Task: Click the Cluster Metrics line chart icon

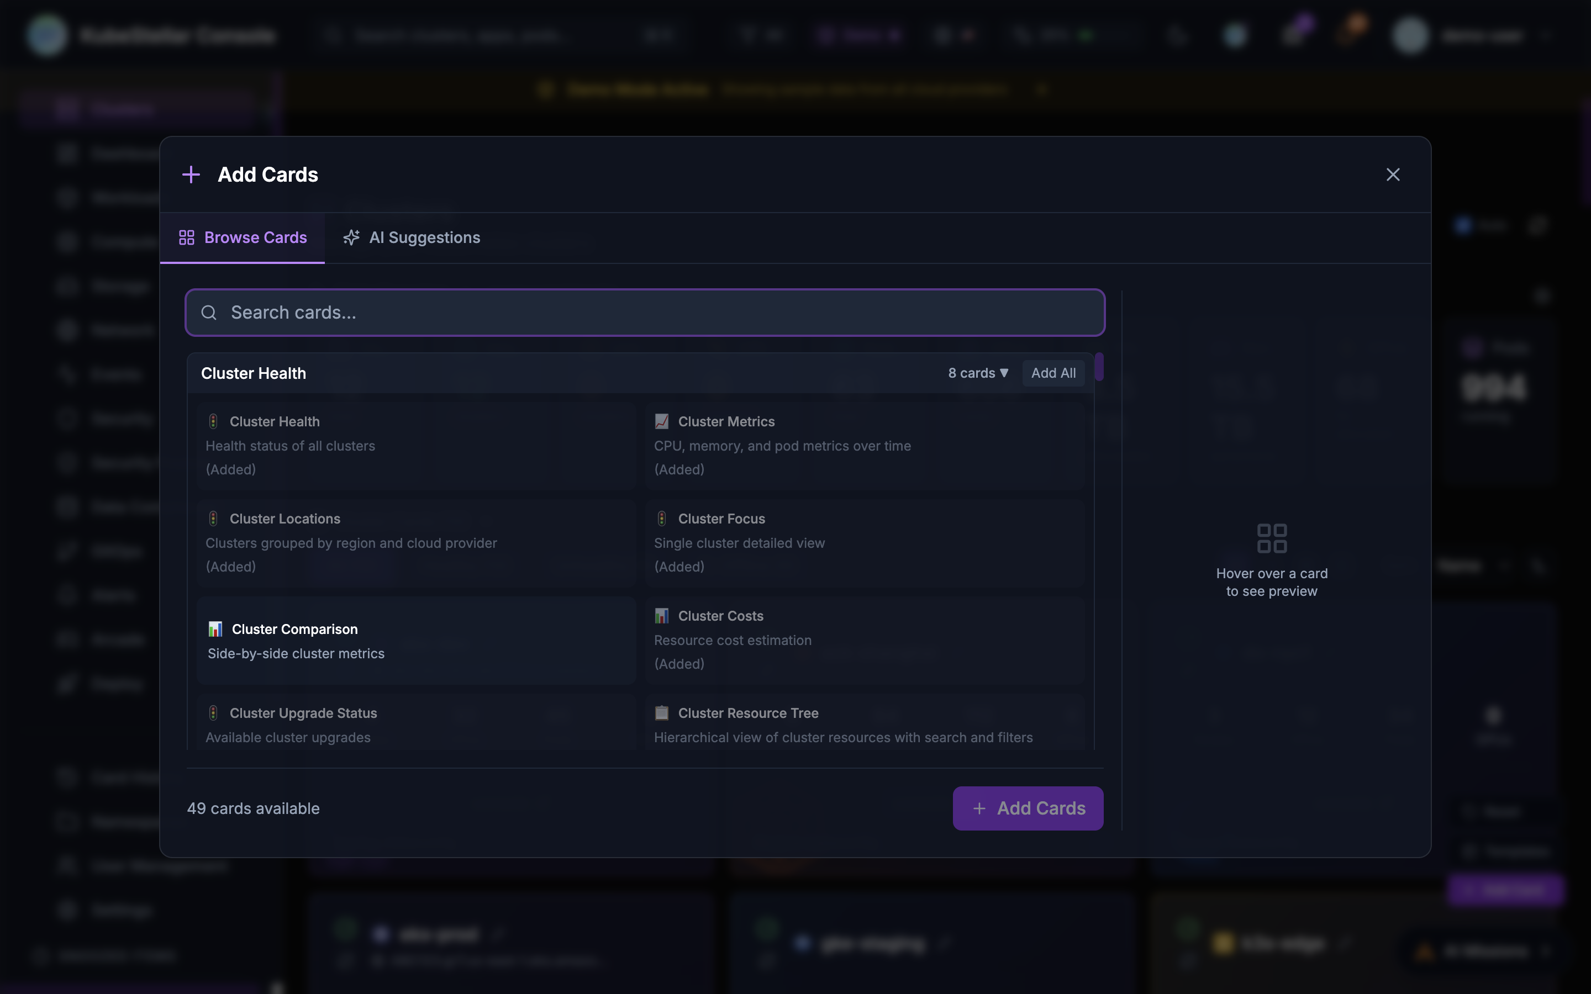Action: tap(661, 421)
